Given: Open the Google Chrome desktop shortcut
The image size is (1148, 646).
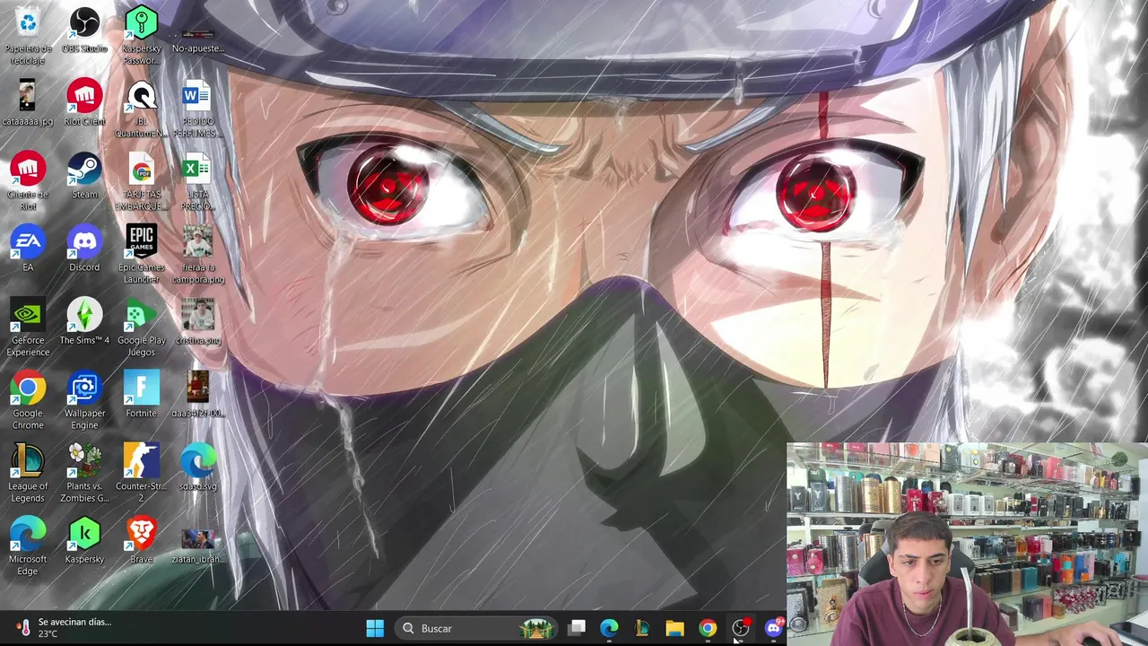Looking at the screenshot, I should pos(28,401).
